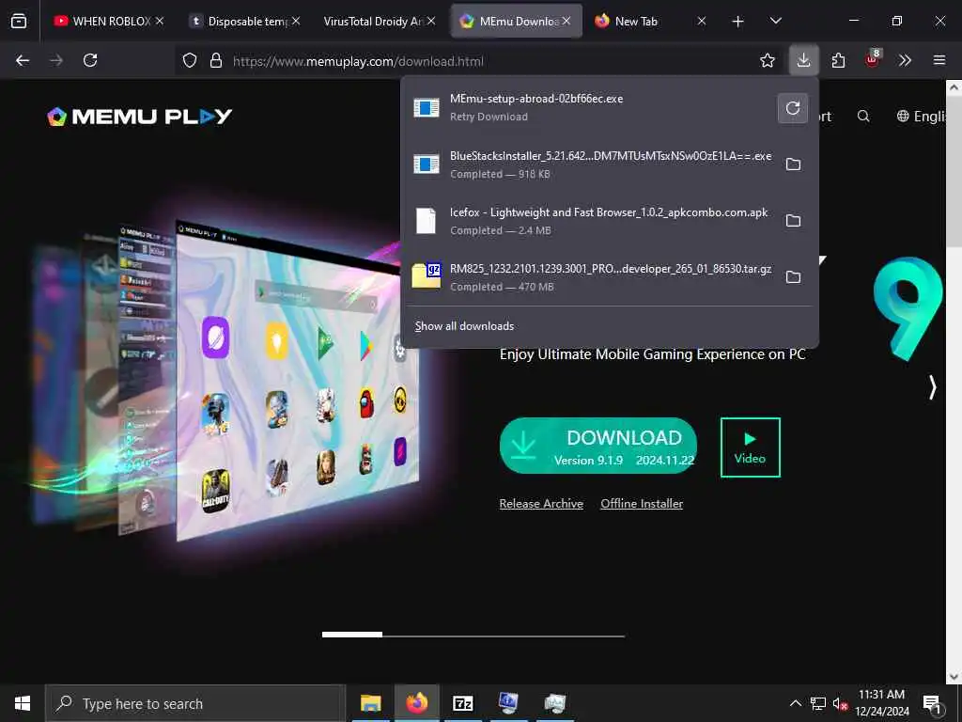Switch to the New Tab tab
The image size is (962, 722).
[x=652, y=22]
